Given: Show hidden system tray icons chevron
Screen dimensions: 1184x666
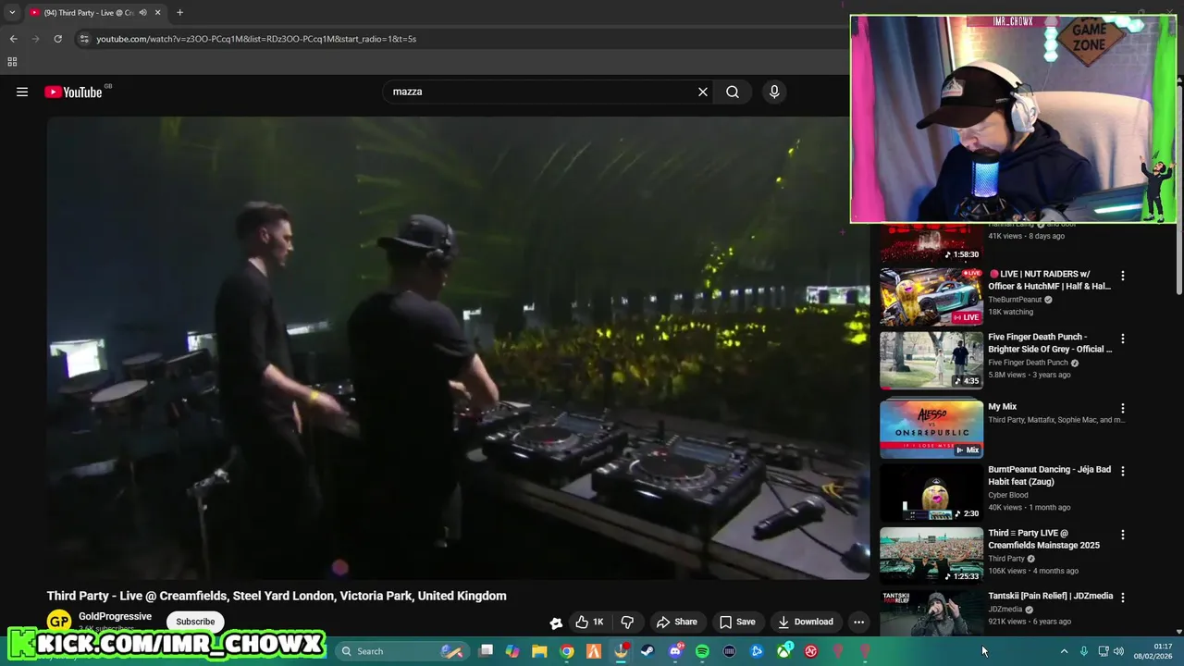Looking at the screenshot, I should [1064, 651].
